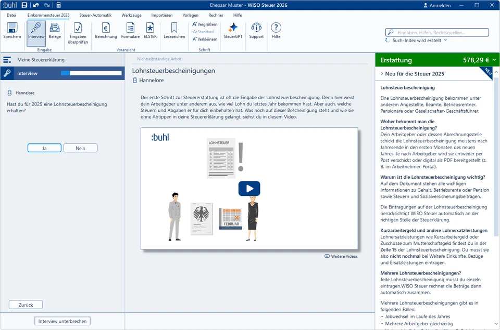
Task: Click the Interview unterbrechen button
Action: click(63, 321)
